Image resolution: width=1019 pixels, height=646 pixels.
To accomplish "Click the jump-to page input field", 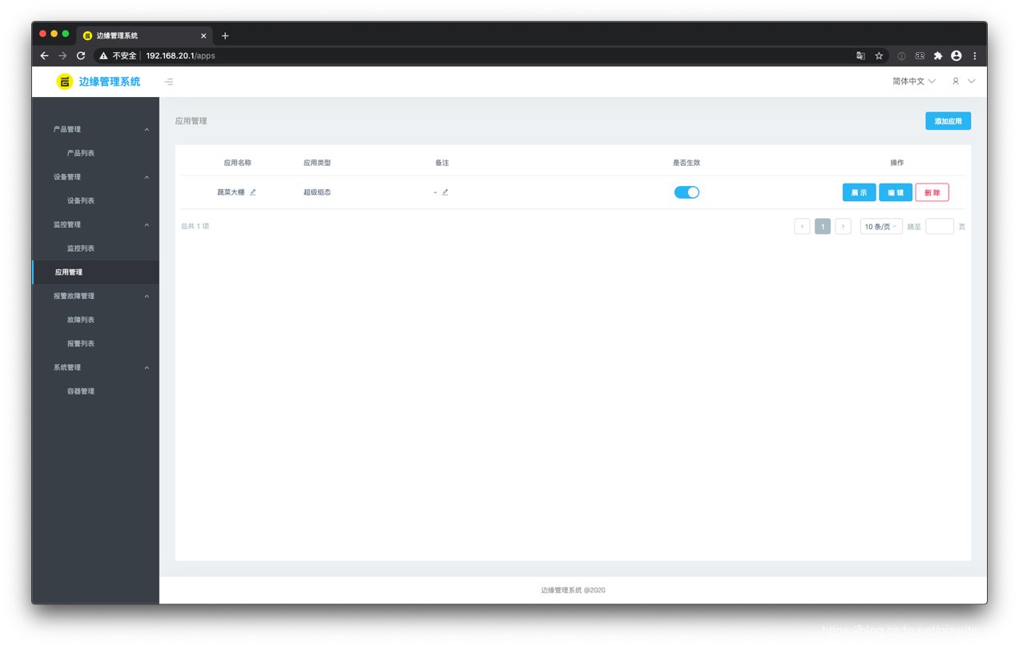I will pos(940,227).
